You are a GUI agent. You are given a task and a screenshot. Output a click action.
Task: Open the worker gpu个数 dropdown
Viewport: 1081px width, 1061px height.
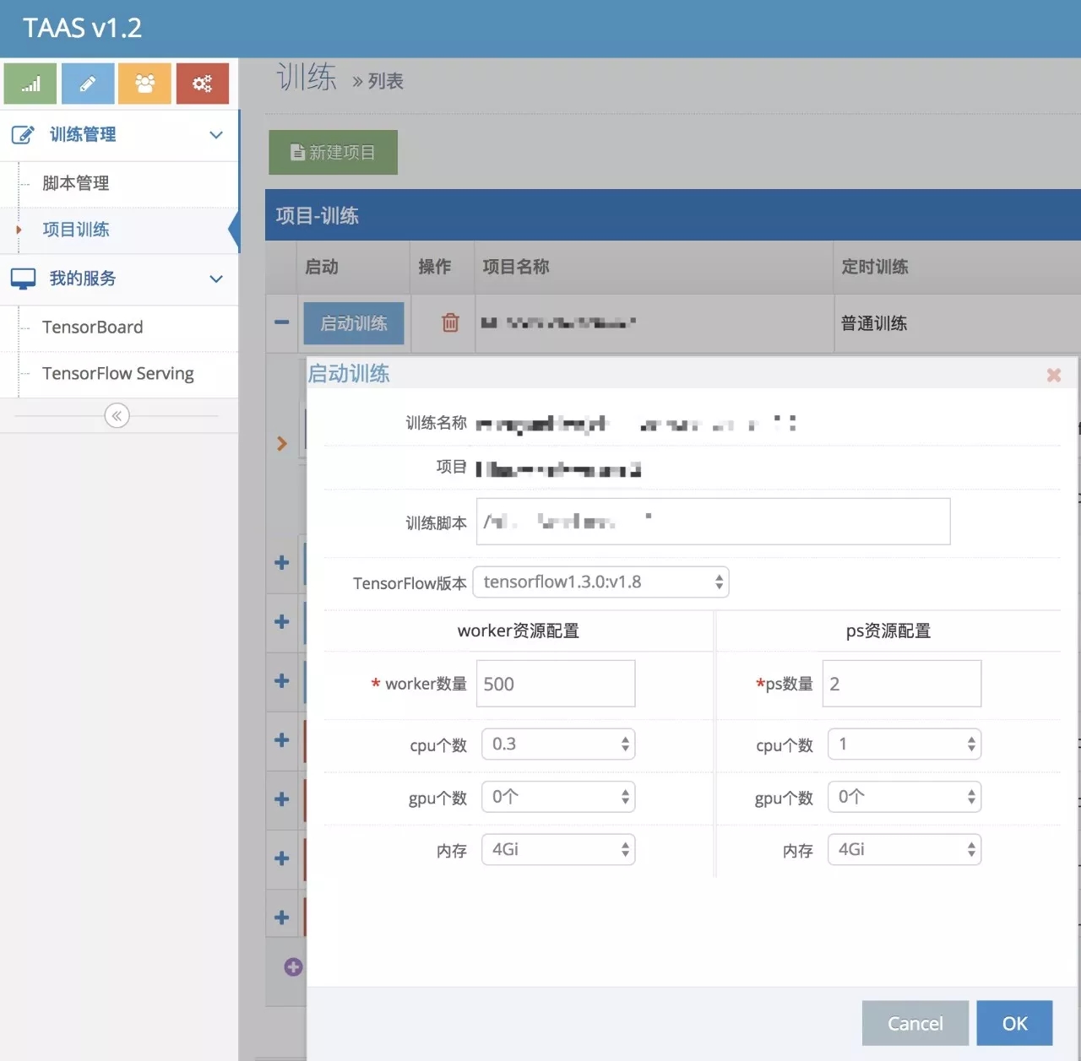pos(557,797)
